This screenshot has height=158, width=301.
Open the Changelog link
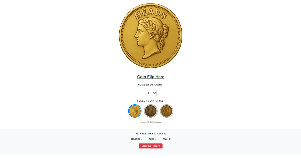click(157, 122)
